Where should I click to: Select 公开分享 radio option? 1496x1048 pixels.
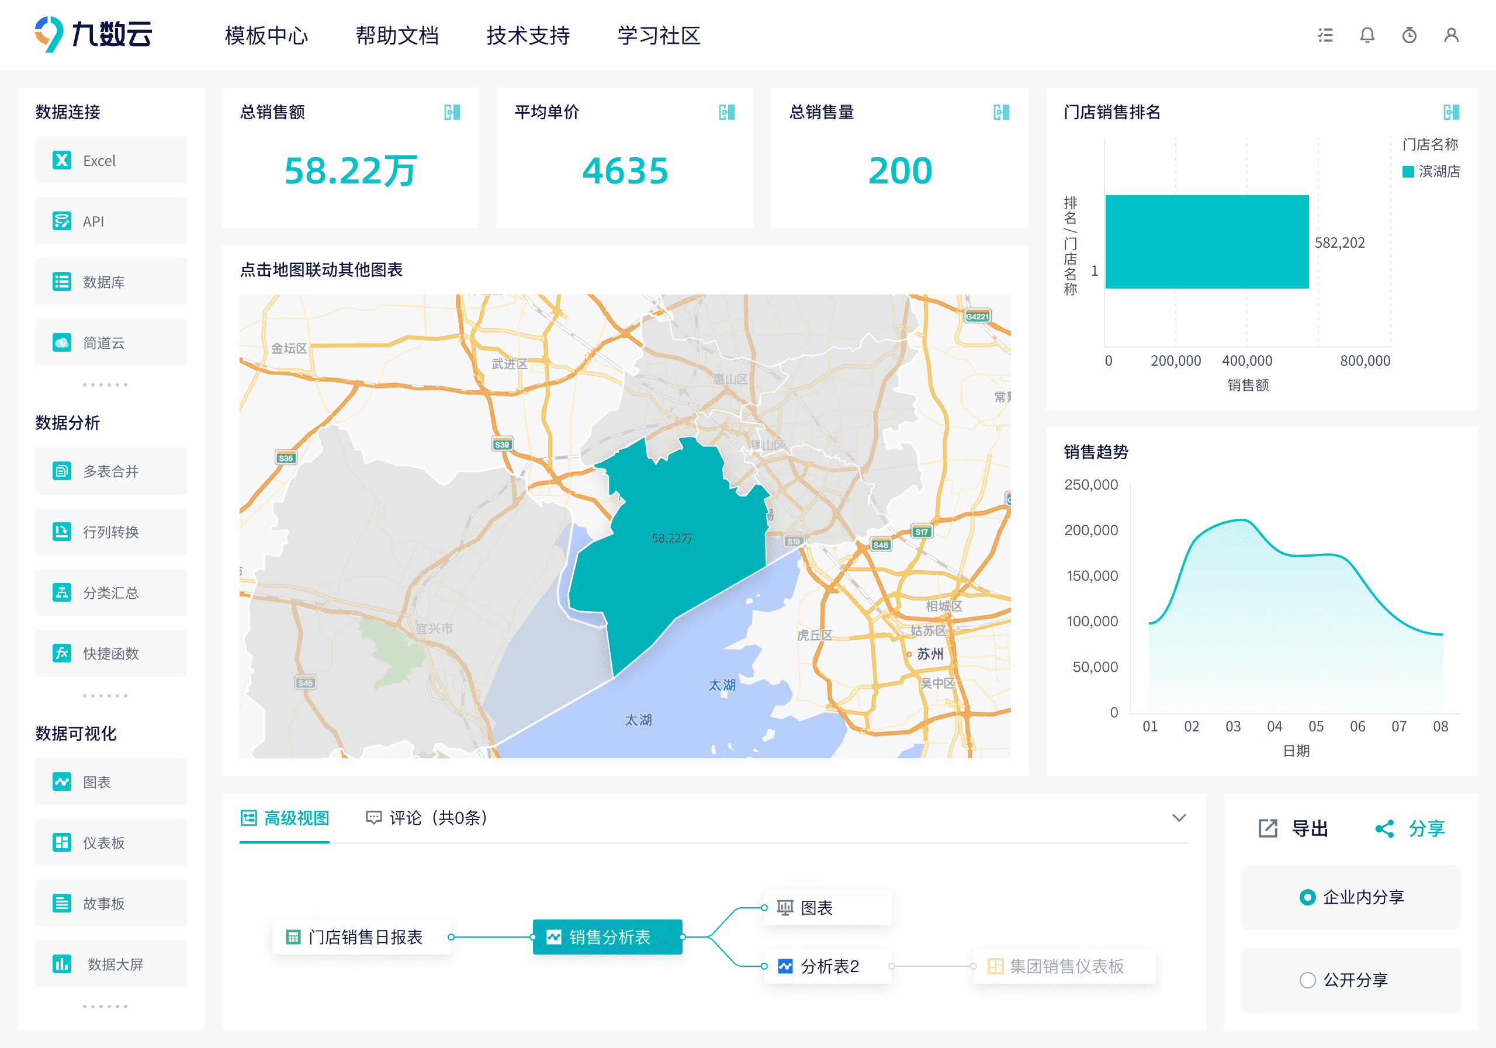[x=1307, y=980]
